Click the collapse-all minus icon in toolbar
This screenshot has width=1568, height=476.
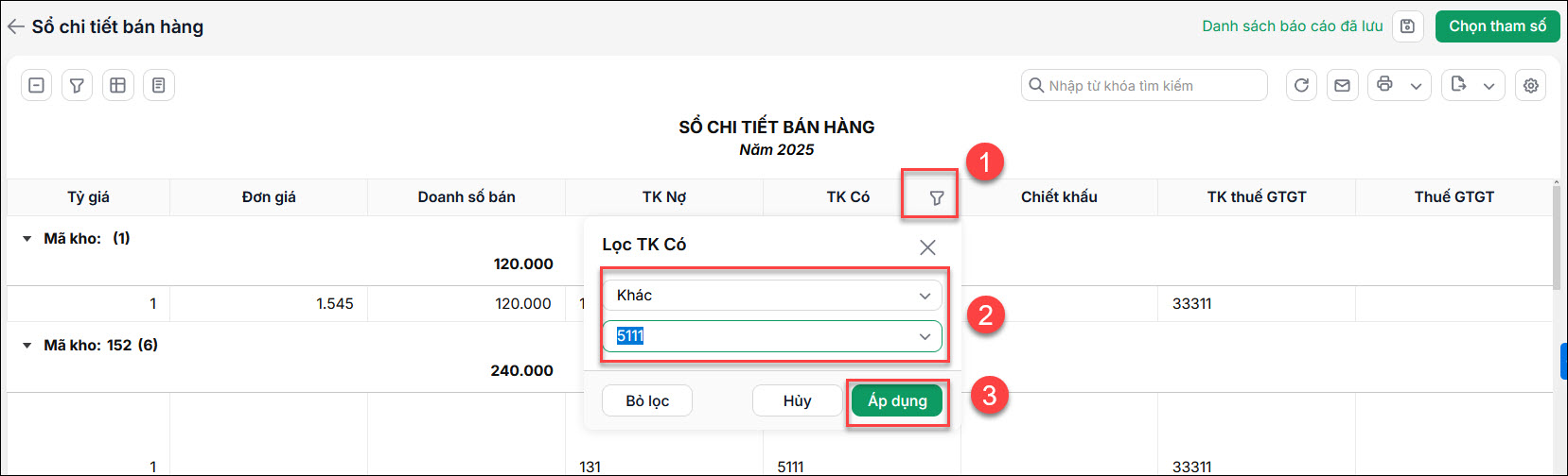click(36, 85)
